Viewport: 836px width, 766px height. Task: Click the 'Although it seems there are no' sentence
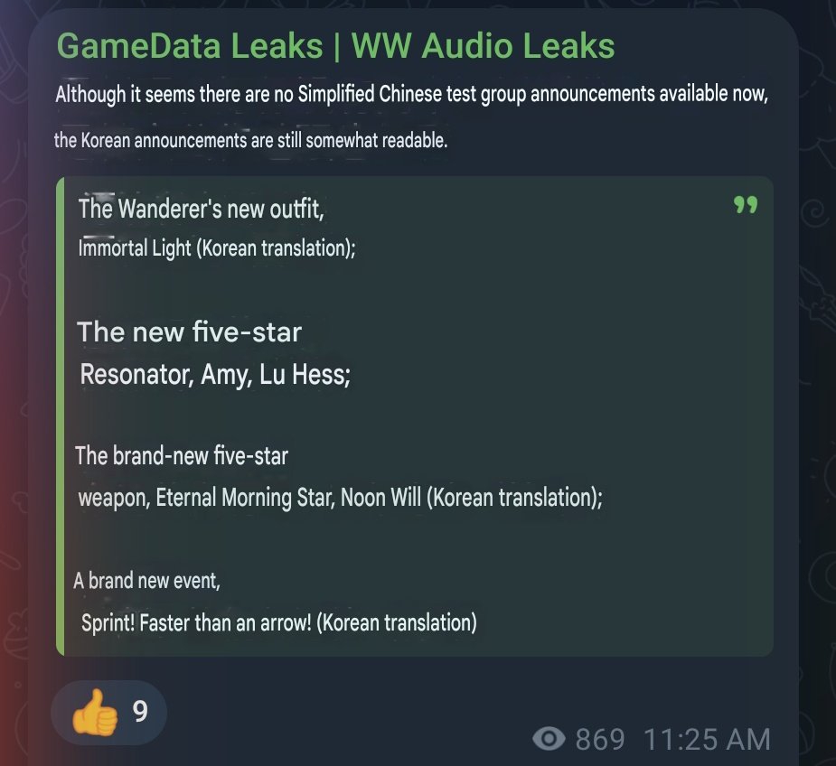411,94
